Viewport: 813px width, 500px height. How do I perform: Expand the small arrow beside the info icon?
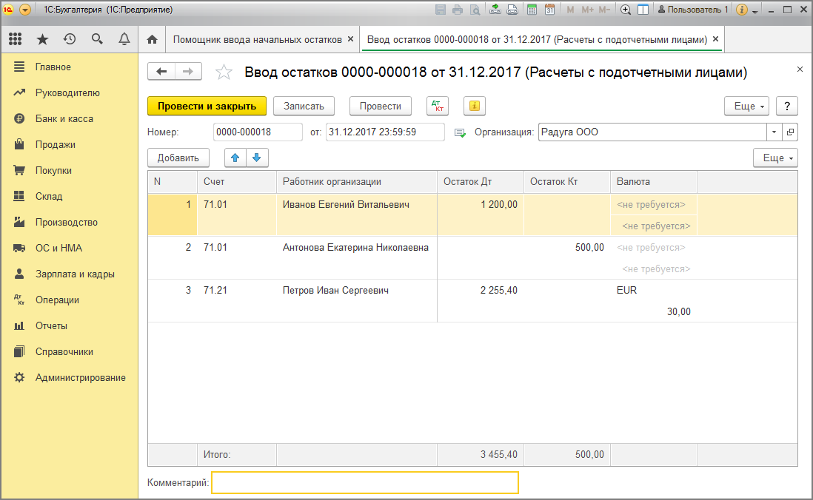[755, 11]
